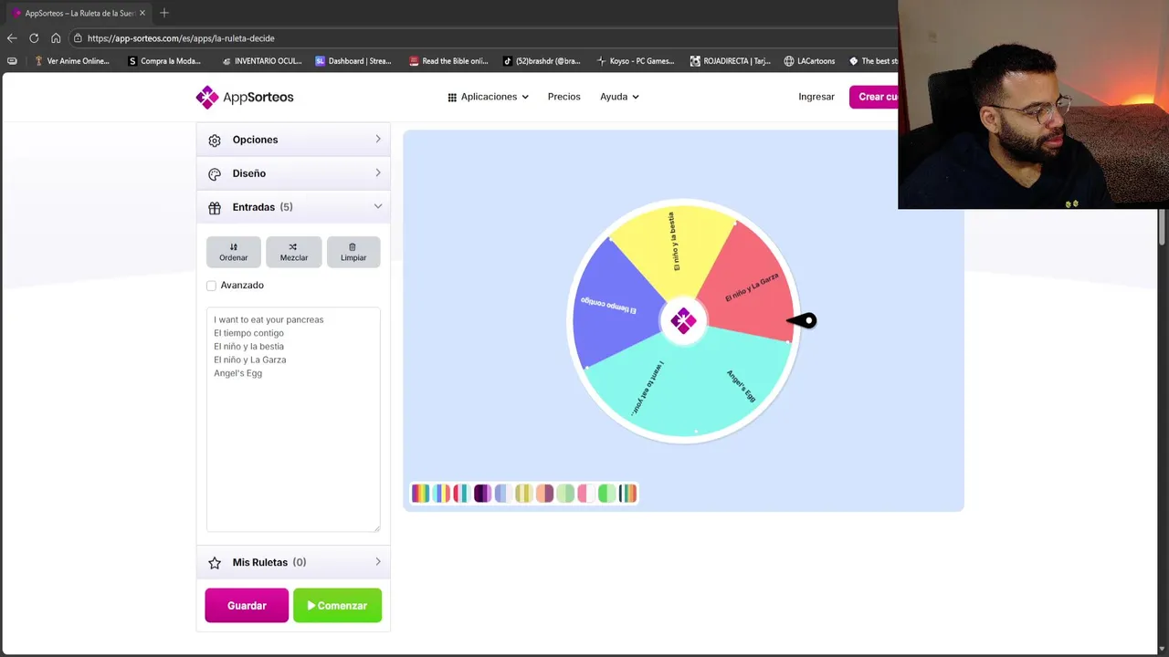Open the Read the Bible bookmark

coord(448,61)
